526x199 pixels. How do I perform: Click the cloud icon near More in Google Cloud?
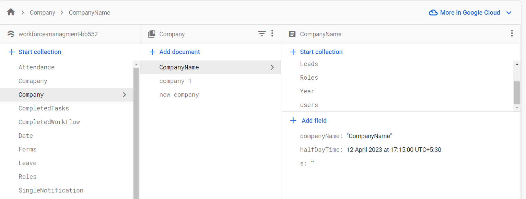point(433,12)
